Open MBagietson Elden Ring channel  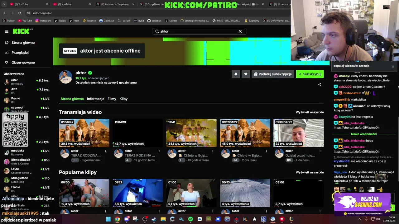(26, 180)
